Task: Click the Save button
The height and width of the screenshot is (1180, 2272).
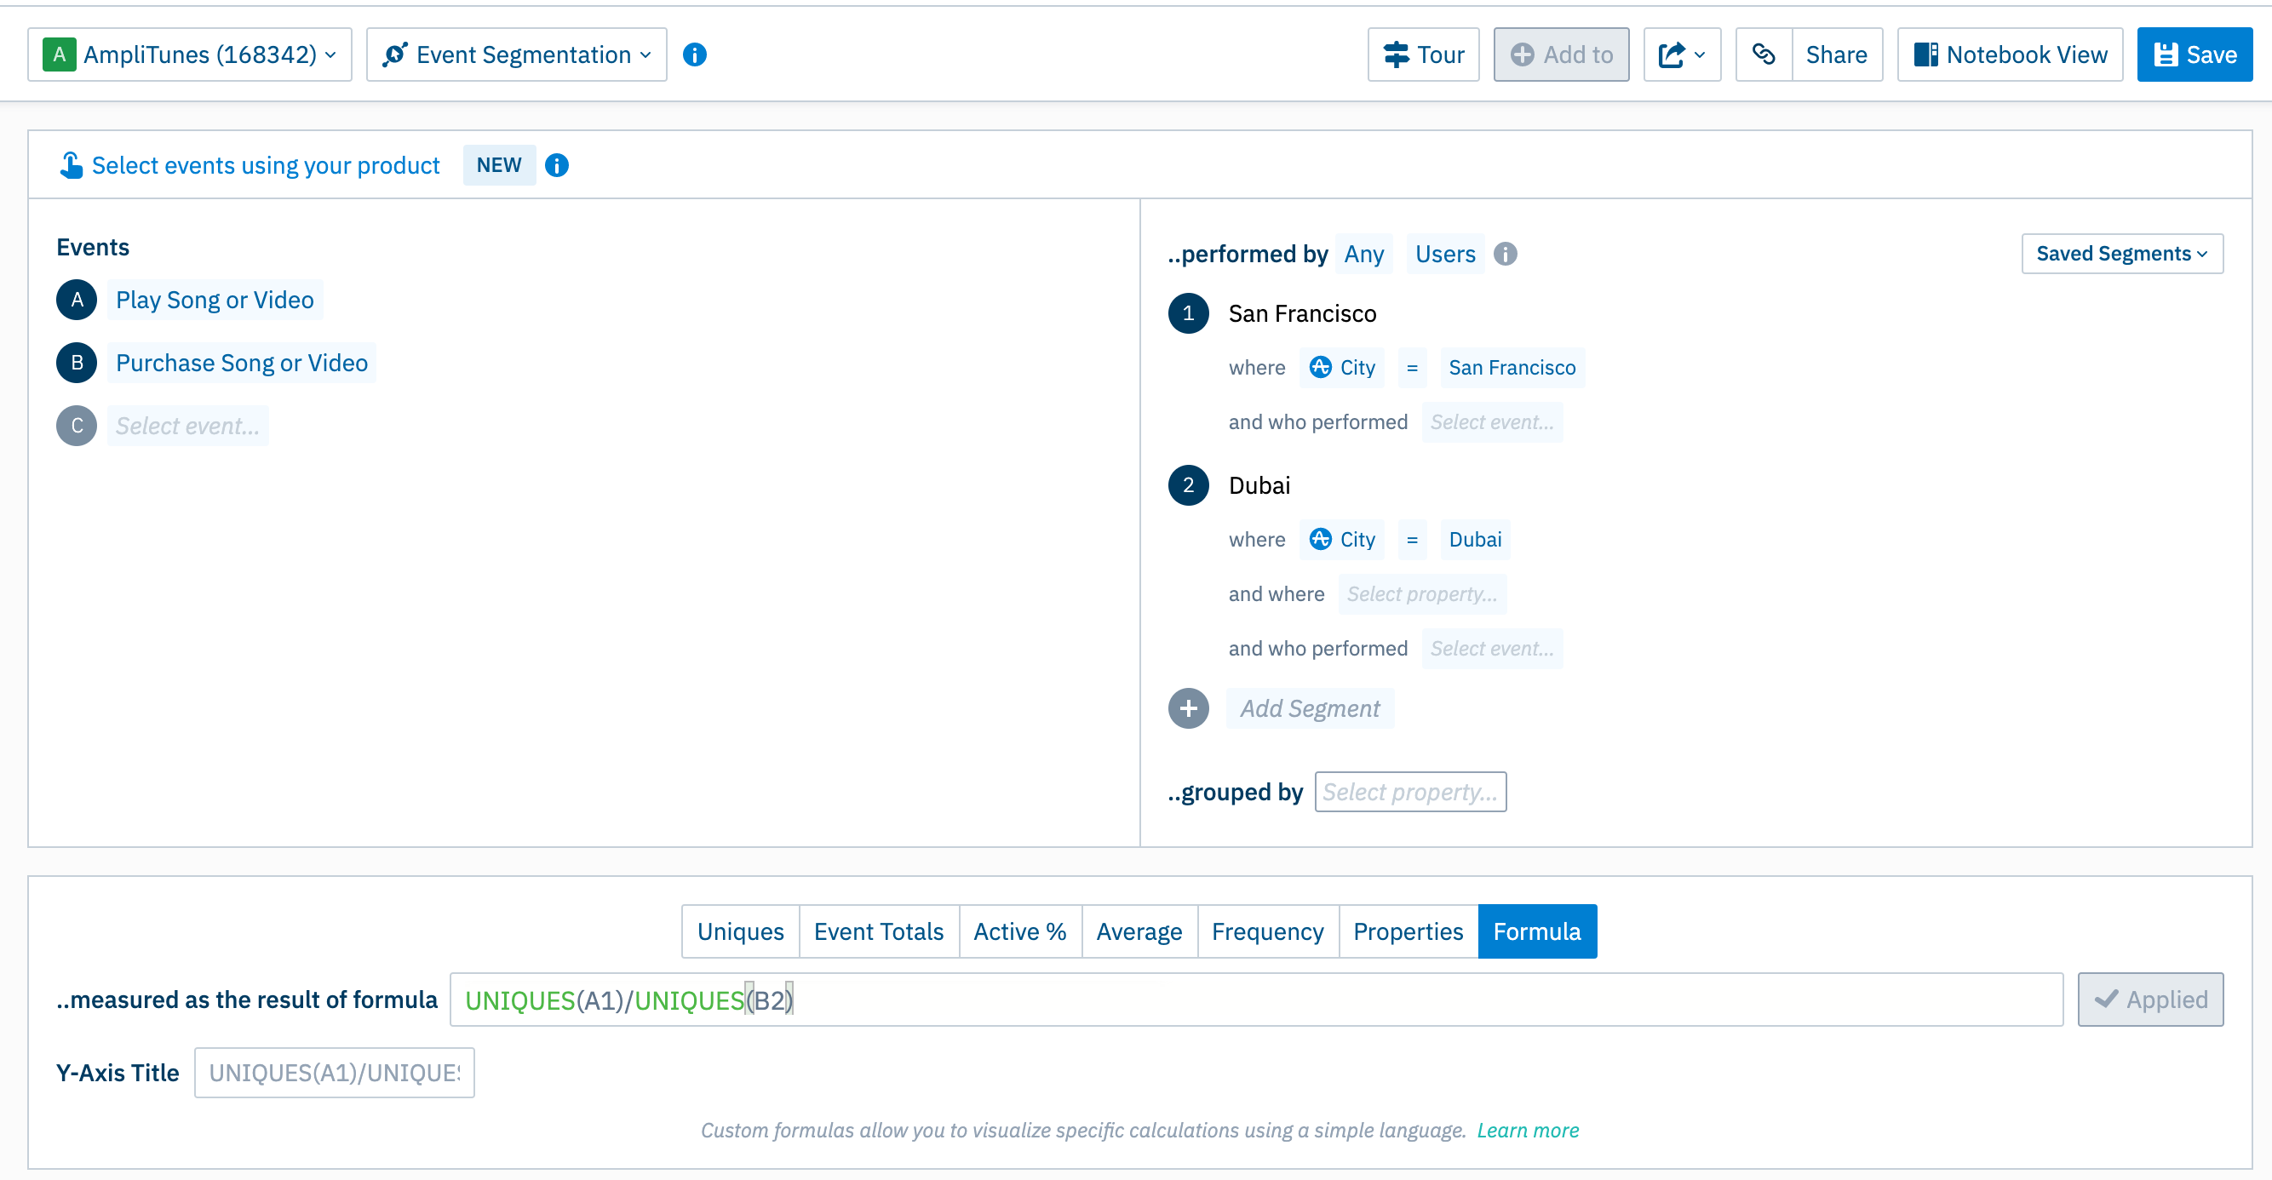Action: pyautogui.click(x=2194, y=54)
